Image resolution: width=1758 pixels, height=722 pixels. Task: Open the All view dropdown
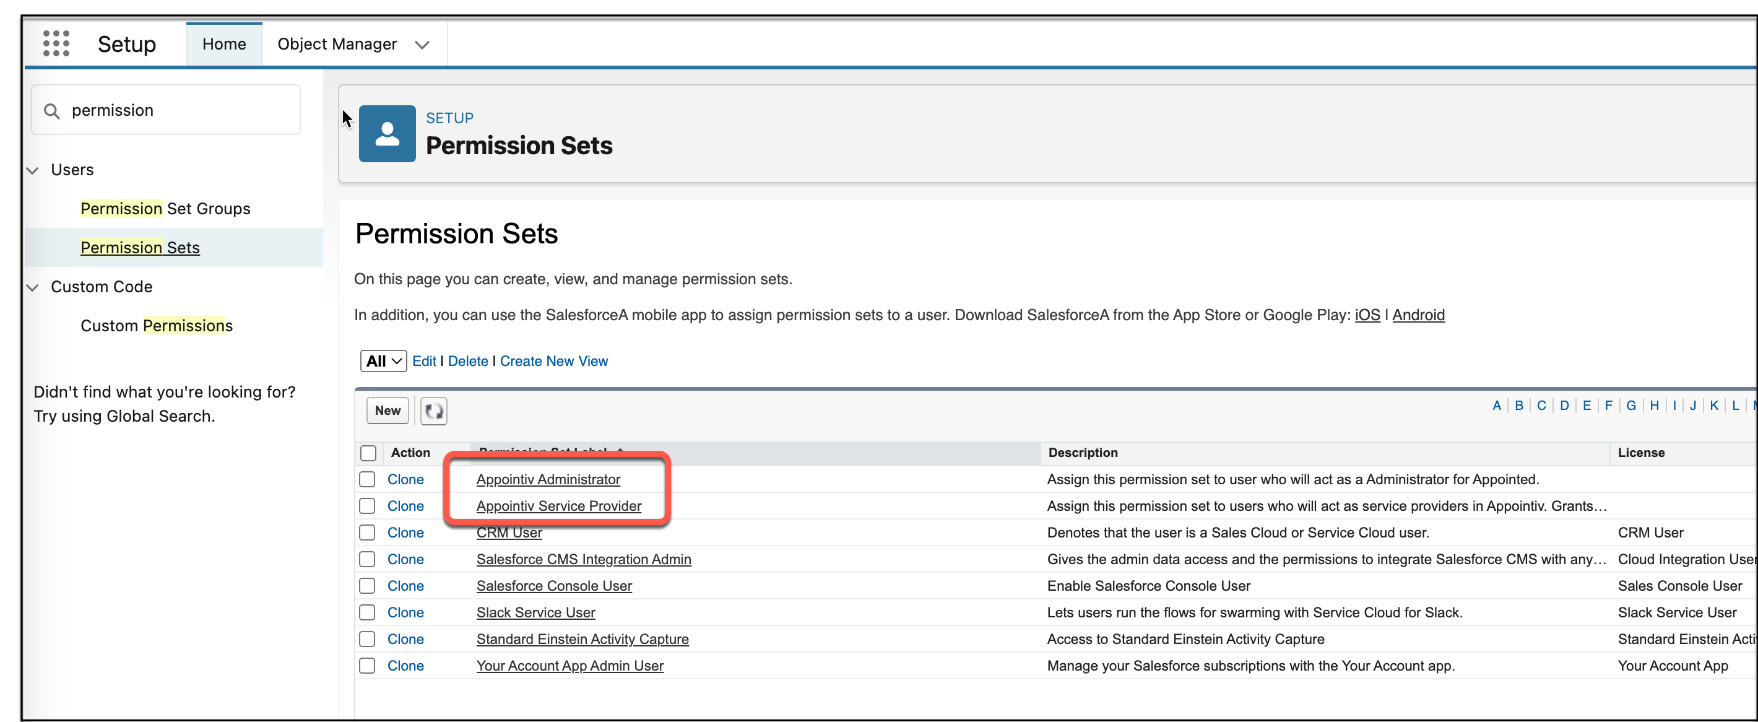384,361
